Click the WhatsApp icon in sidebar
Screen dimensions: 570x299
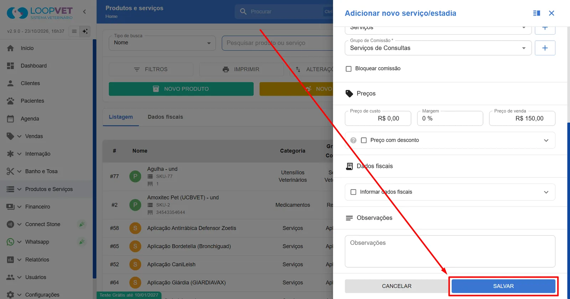point(10,242)
